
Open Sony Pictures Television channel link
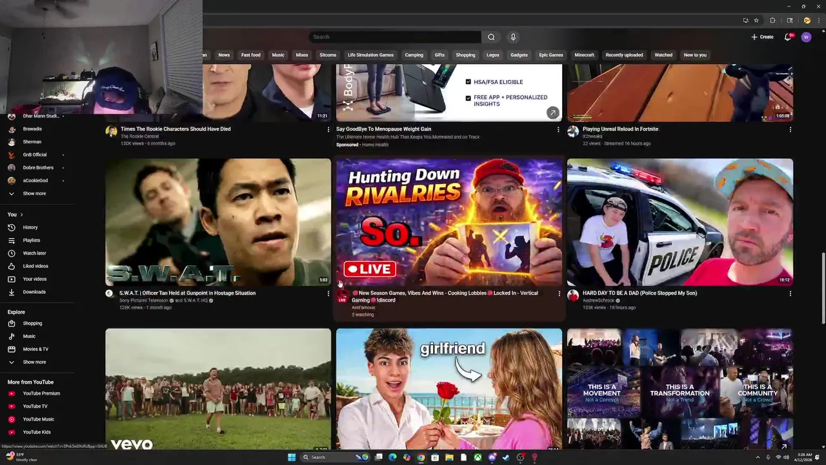[144, 300]
